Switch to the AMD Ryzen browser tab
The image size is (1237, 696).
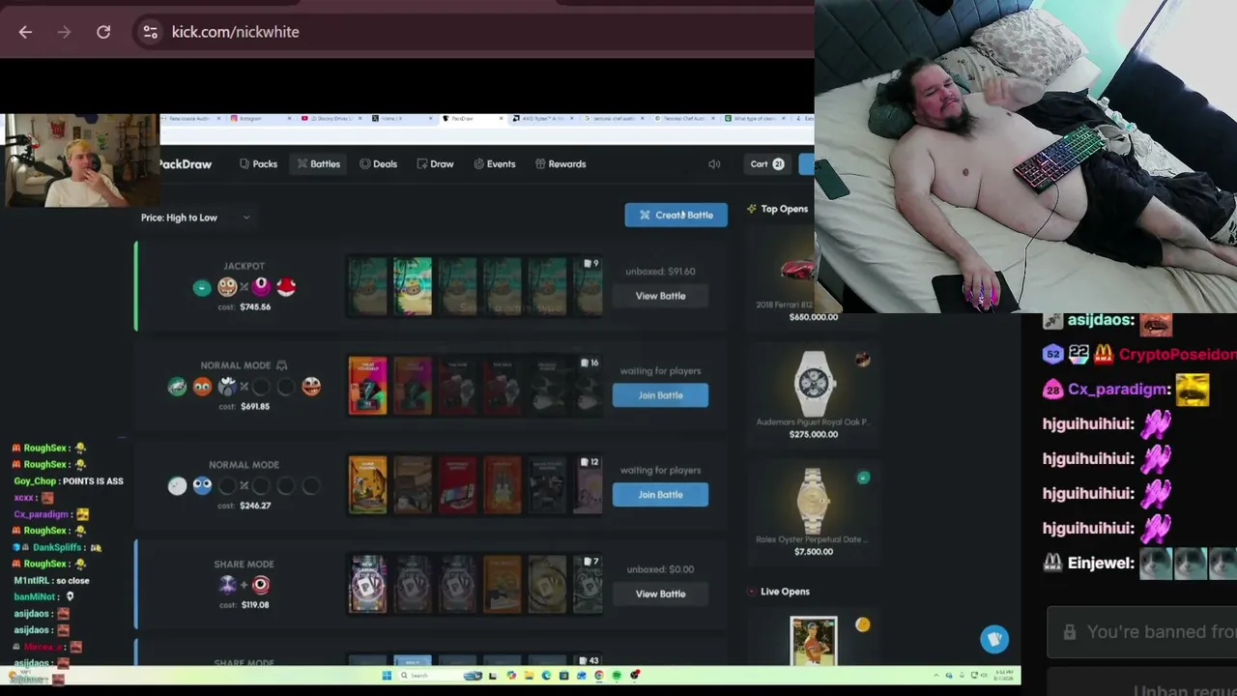click(541, 119)
